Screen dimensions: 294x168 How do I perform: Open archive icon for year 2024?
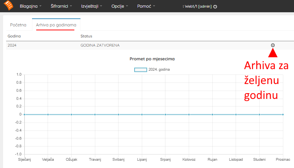273,45
